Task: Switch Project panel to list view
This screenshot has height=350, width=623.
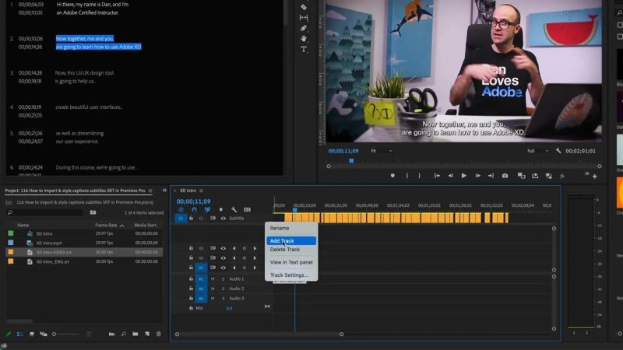Action: coord(20,334)
